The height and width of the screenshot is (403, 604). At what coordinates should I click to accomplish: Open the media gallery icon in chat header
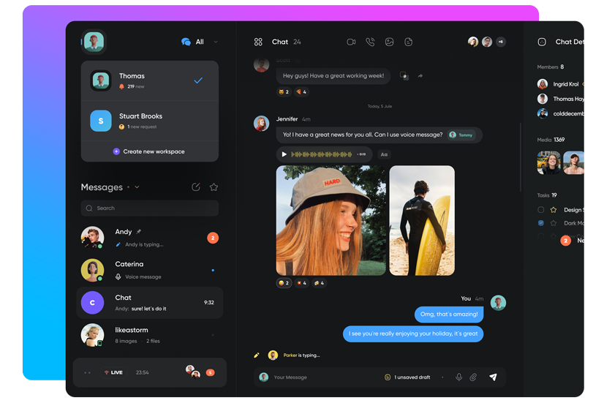coord(390,42)
